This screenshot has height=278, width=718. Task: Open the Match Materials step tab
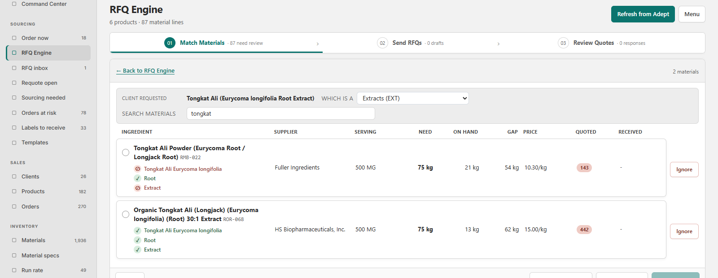coord(216,43)
